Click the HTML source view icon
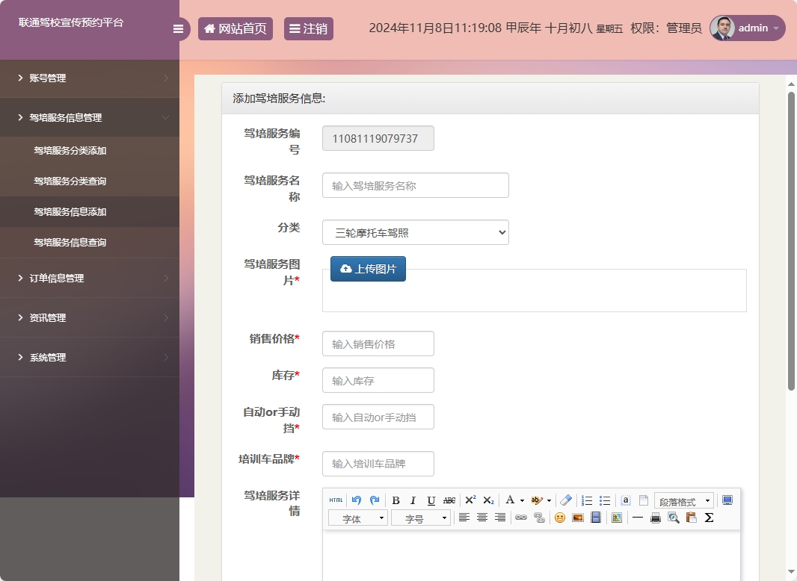The image size is (797, 581). point(336,500)
